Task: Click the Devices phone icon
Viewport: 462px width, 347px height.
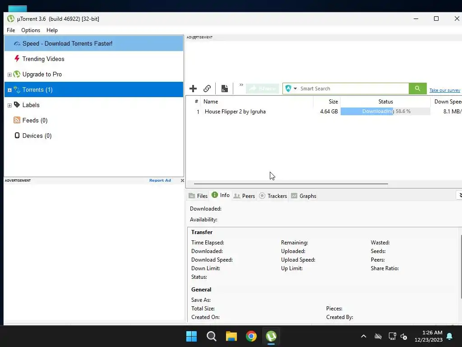Action: pyautogui.click(x=17, y=136)
